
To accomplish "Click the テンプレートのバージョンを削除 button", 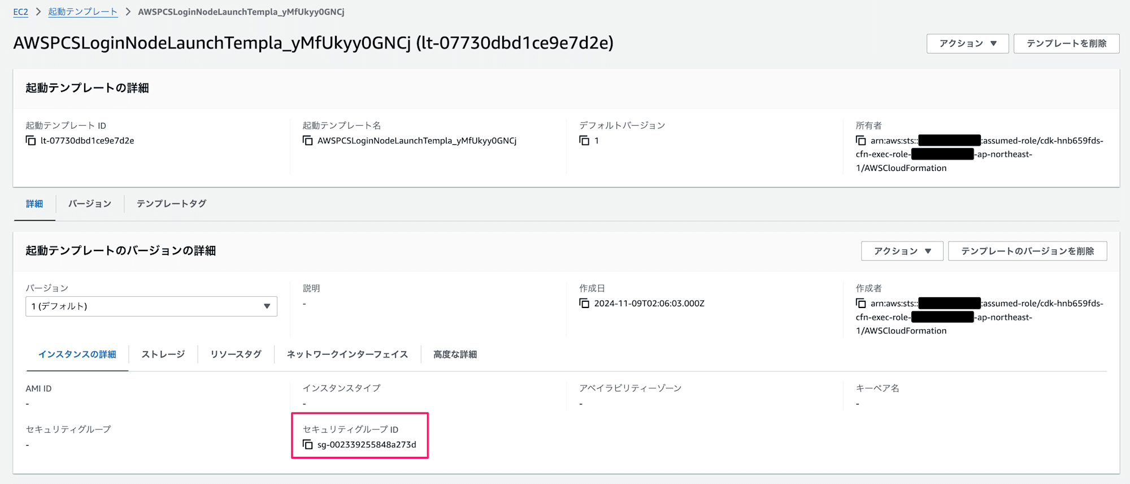I will pyautogui.click(x=1027, y=251).
